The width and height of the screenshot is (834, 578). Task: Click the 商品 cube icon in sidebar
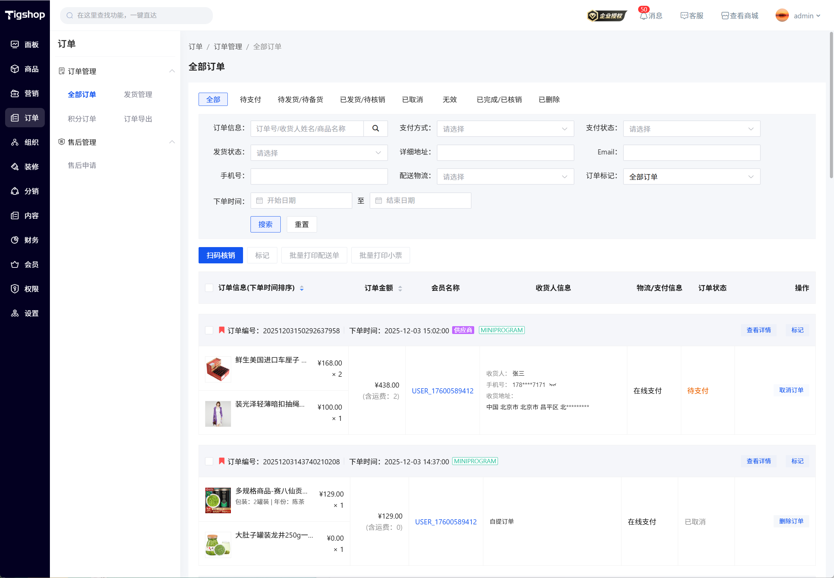pyautogui.click(x=15, y=69)
